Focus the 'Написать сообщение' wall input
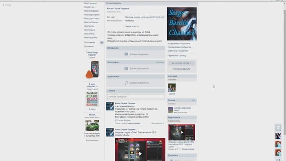286x161 pixels. click(x=136, y=97)
